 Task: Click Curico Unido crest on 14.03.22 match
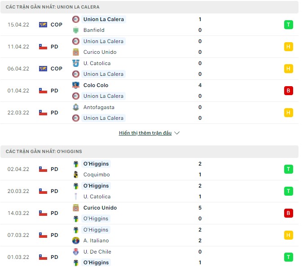tap(76, 208)
